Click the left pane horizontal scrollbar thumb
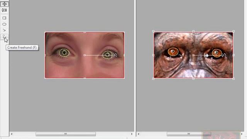This screenshot has height=139, width=247. [x=66, y=134]
